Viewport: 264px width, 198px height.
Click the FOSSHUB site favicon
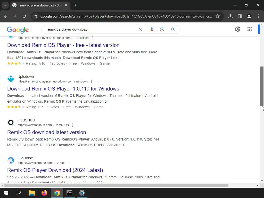coord(11,122)
